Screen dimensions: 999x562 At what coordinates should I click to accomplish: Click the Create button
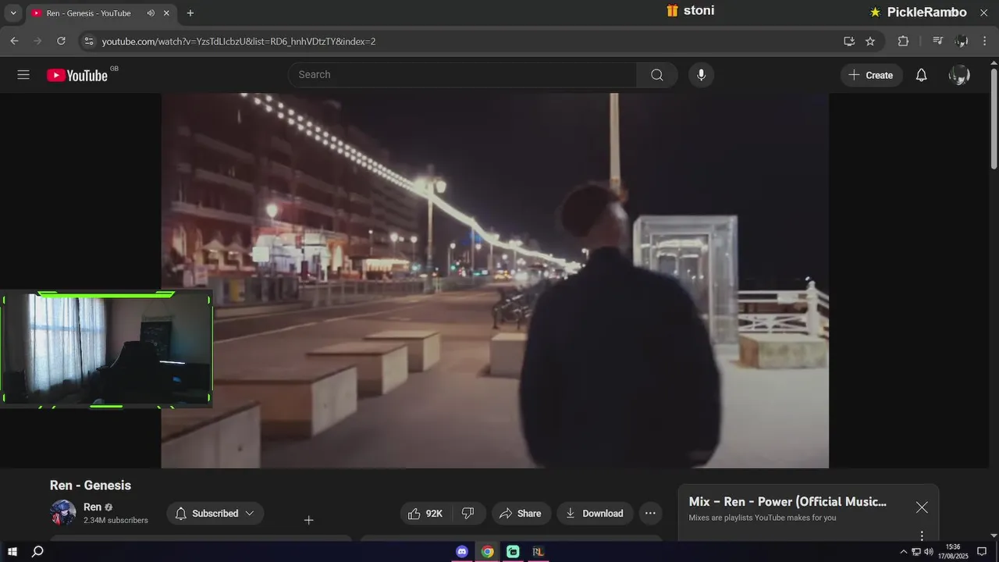click(x=871, y=75)
